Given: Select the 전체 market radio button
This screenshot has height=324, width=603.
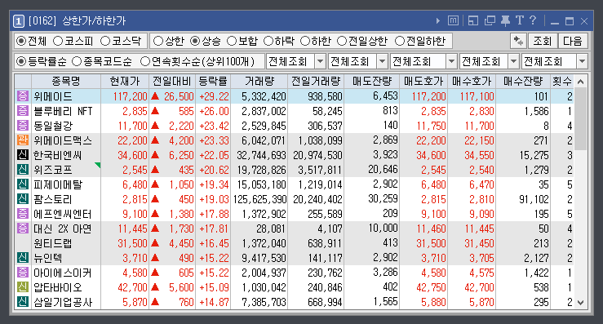Looking at the screenshot, I should [x=21, y=41].
